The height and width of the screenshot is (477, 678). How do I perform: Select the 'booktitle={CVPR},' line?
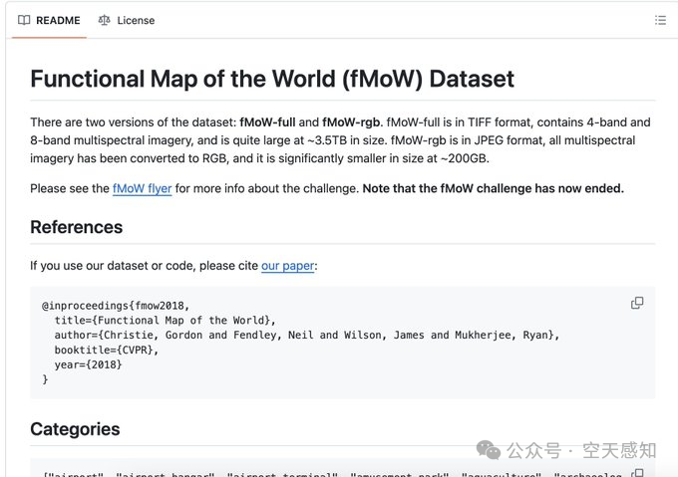pyautogui.click(x=107, y=350)
